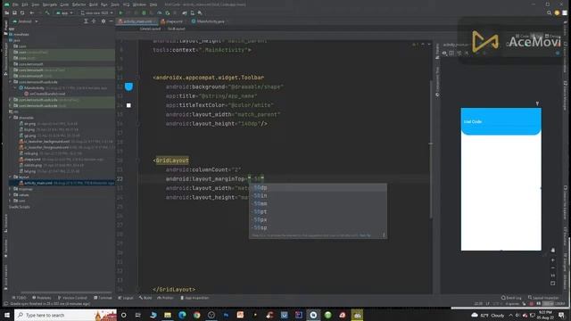The height and width of the screenshot is (321, 571).
Task: Click the blue toolbar in the design preview
Action: [x=501, y=121]
